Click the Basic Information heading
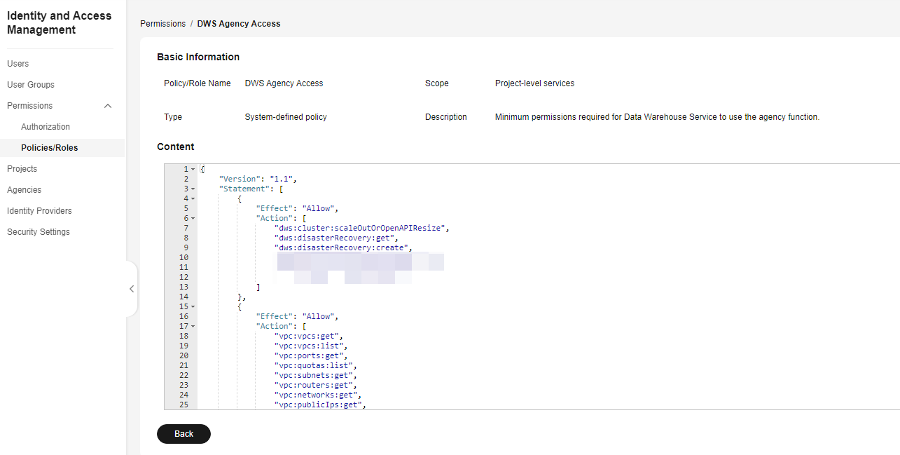 coord(198,57)
